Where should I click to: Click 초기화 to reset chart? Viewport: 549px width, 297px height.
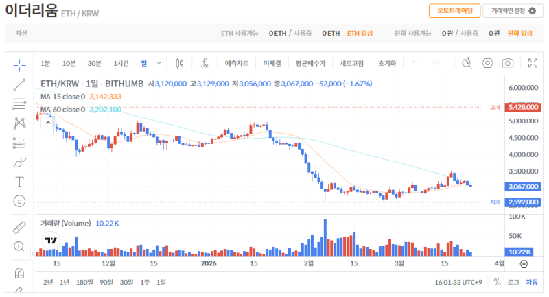click(x=387, y=63)
